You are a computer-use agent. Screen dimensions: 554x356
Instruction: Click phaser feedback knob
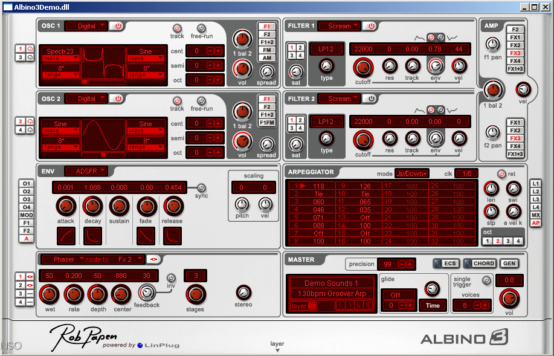[147, 293]
